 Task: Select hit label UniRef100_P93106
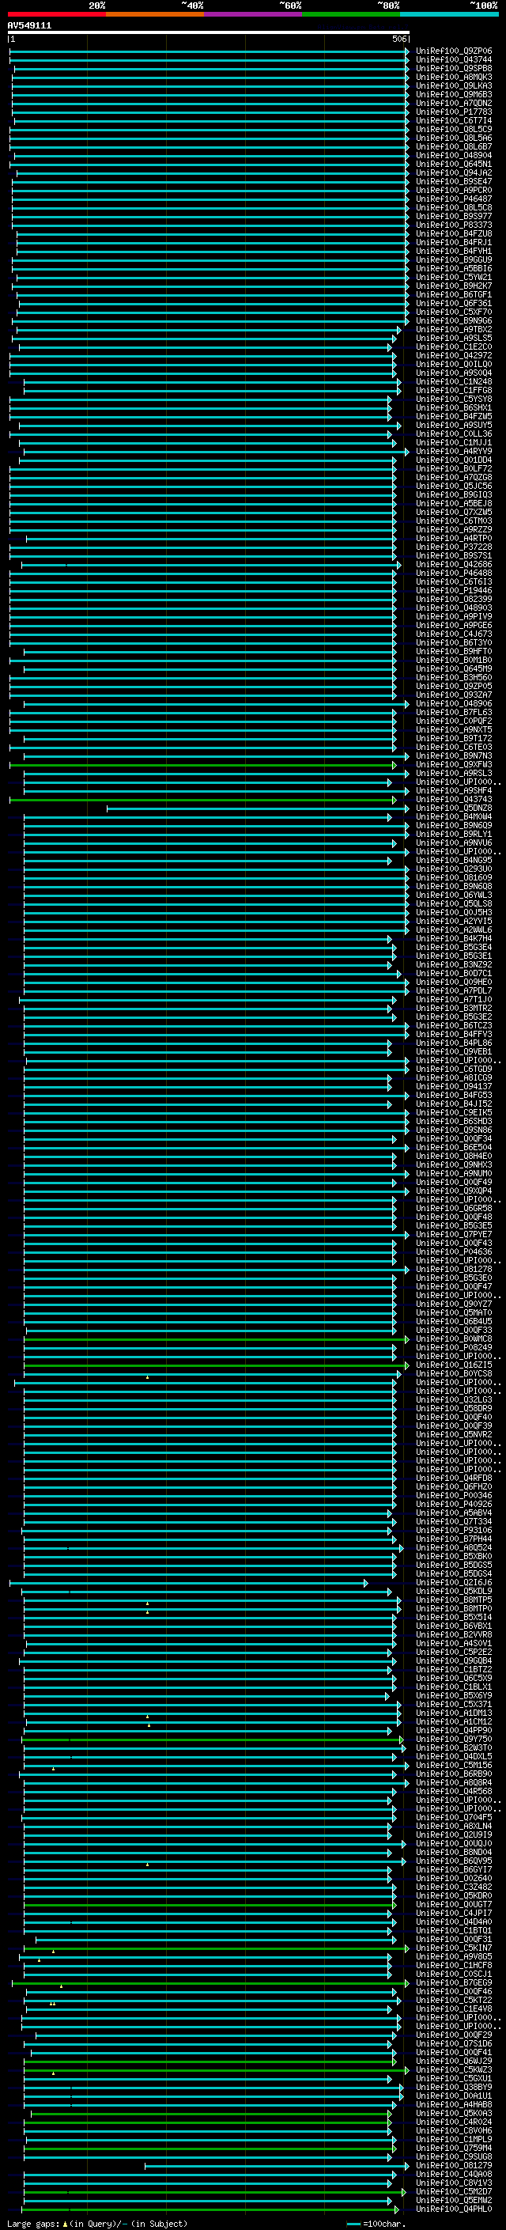454,1530
